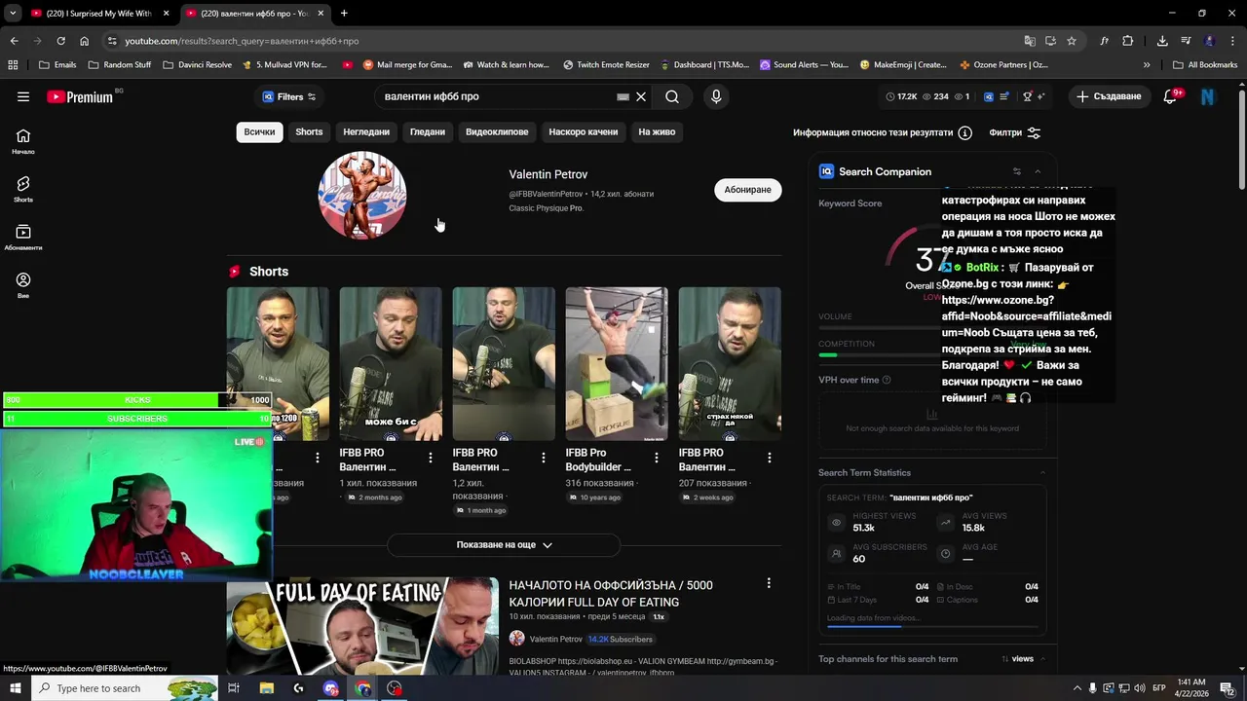The width and height of the screenshot is (1247, 701).
Task: Click the list icon in vidIQ stats bar
Action: point(1004,96)
